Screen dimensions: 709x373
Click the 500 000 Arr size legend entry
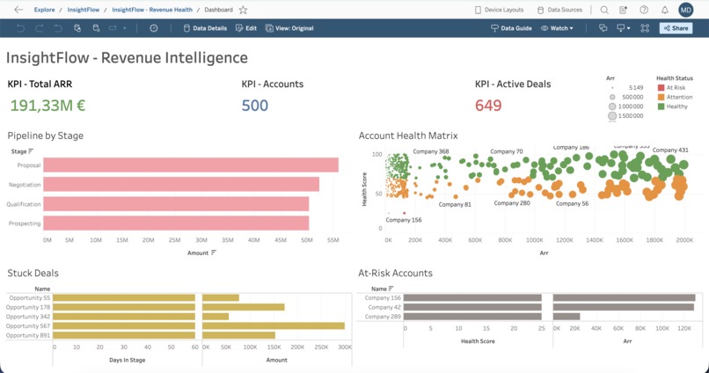(626, 97)
